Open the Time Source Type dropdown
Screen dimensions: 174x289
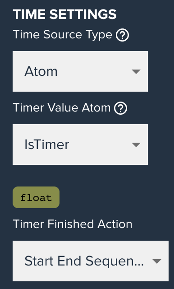pyautogui.click(x=80, y=71)
